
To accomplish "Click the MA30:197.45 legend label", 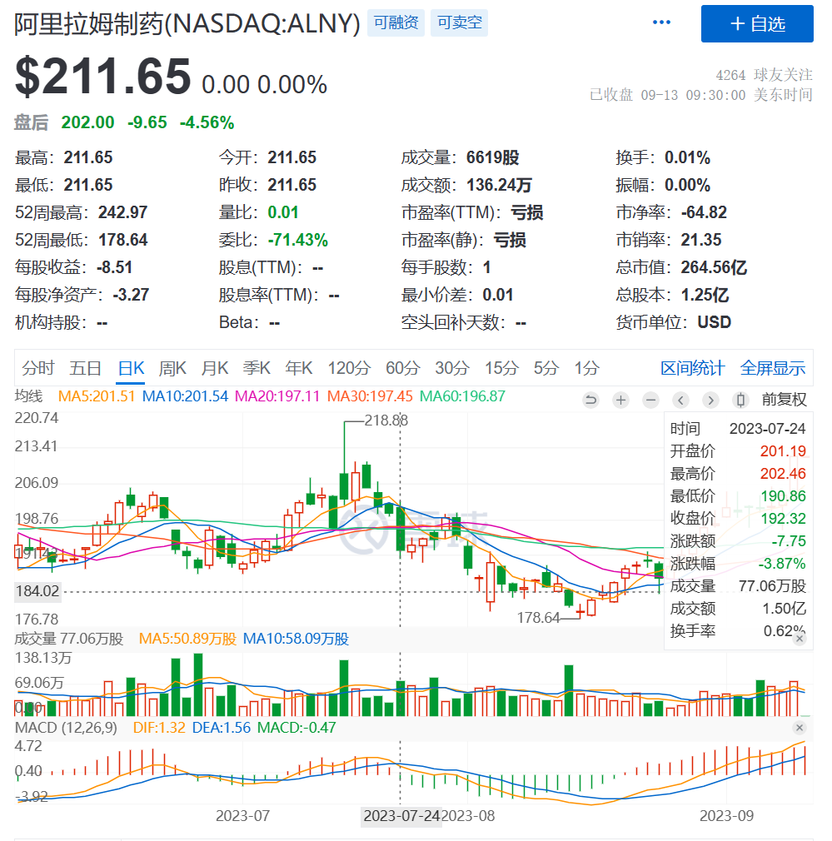I will 370,396.
